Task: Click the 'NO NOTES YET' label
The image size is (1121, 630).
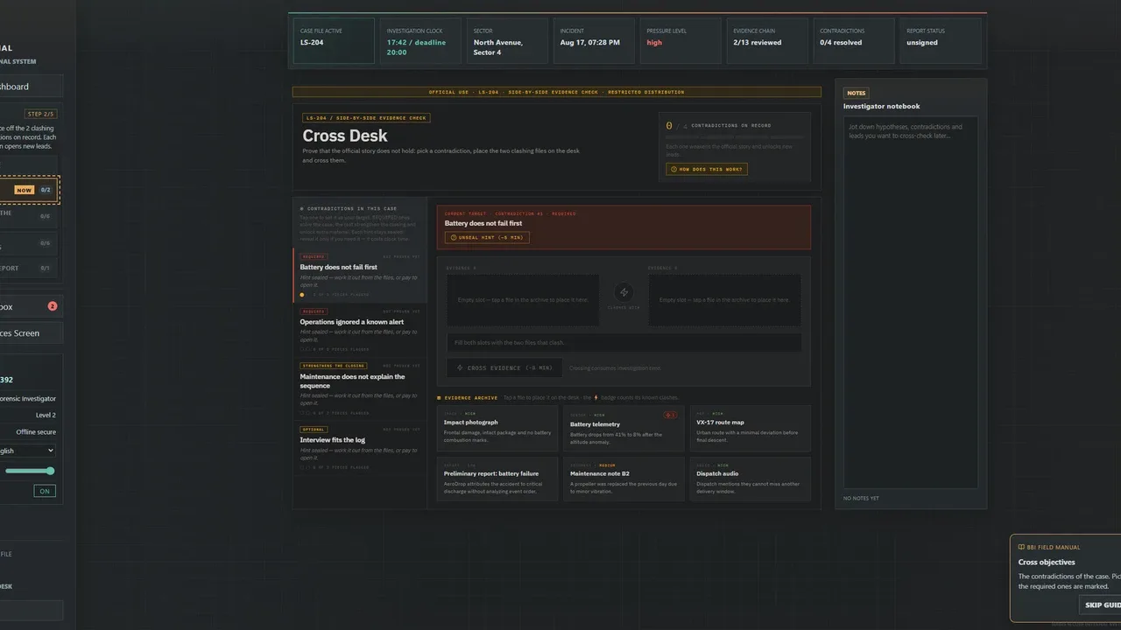Action: point(861,498)
